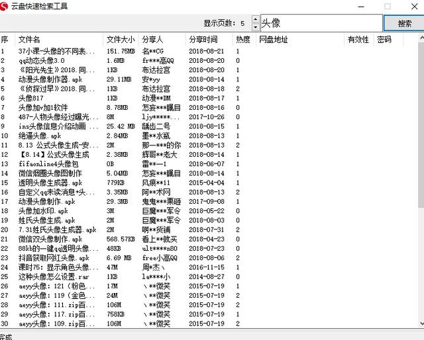Click share date 2017-10-26
Screen dimensions: 424x340
pos(207,117)
